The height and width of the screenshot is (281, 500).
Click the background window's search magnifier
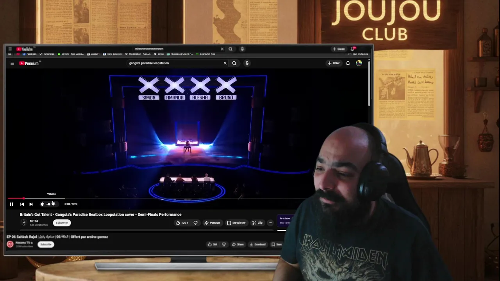(x=230, y=49)
